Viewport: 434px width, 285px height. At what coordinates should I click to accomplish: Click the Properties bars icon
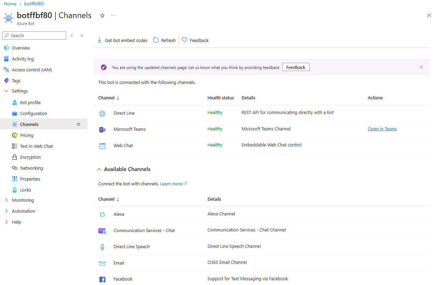click(x=15, y=179)
